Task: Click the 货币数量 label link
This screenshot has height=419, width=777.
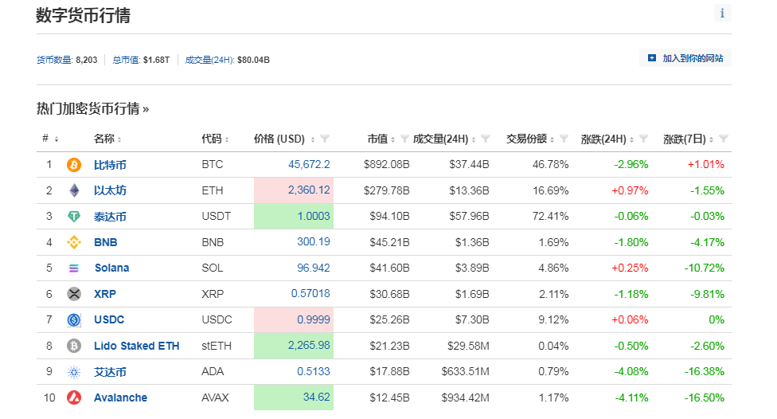Action: click(x=54, y=60)
